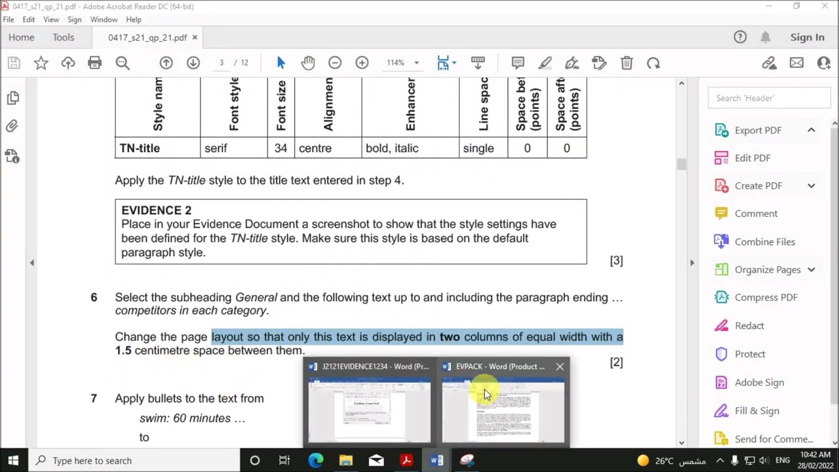Switch to EVPACK Word window thumbnail

pyautogui.click(x=503, y=401)
